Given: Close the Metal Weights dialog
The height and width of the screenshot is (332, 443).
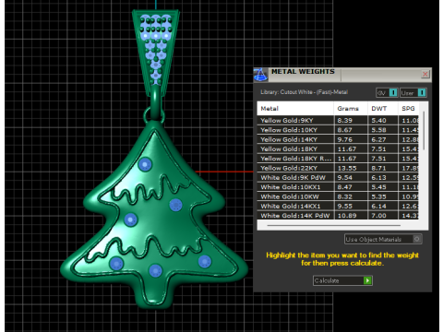Looking at the screenshot, I should [425, 74].
